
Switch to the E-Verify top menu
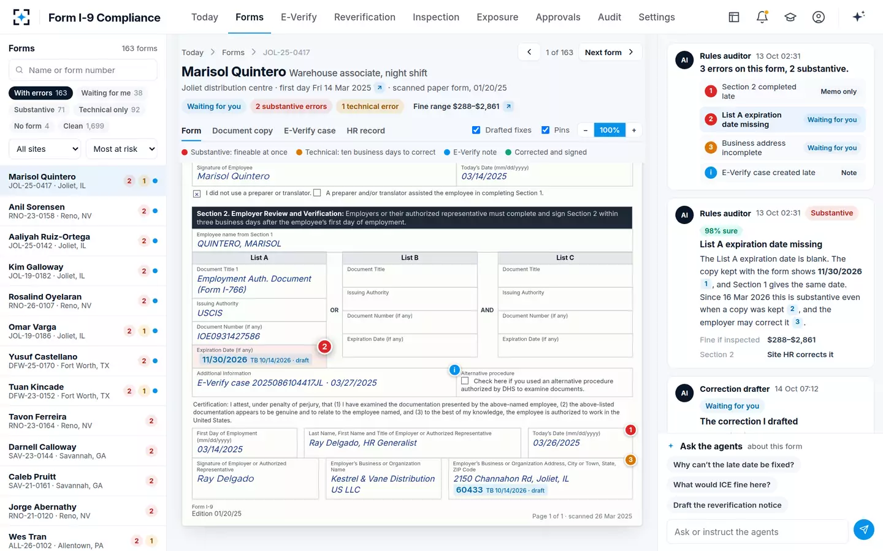pyautogui.click(x=299, y=17)
